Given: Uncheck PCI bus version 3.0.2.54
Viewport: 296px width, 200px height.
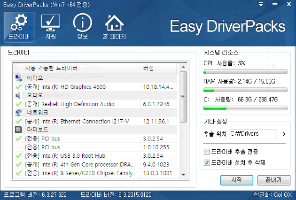Looking at the screenshot, I should click(18, 138).
